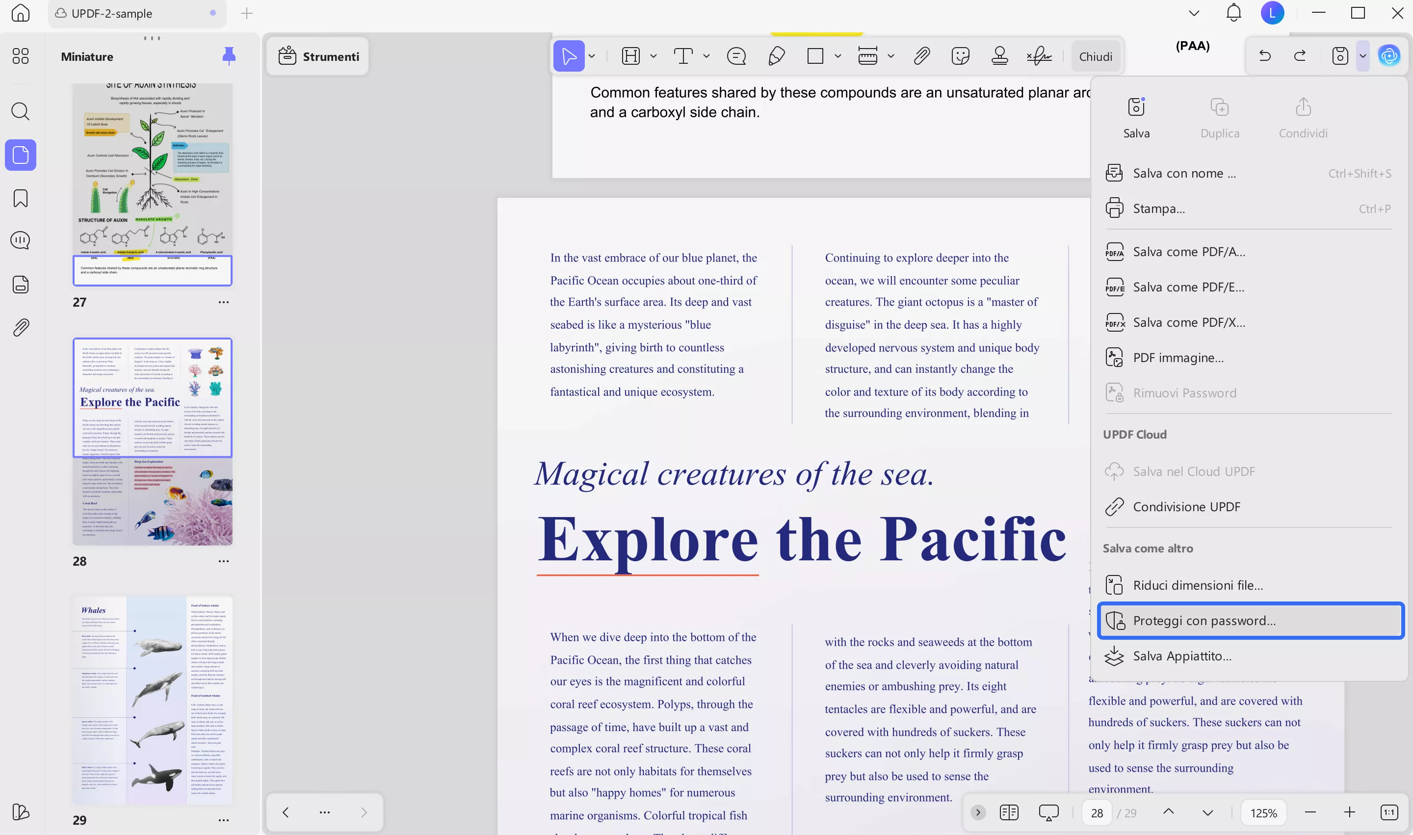Expand the text tool dropdown arrow
The image size is (1413, 835).
[706, 56]
